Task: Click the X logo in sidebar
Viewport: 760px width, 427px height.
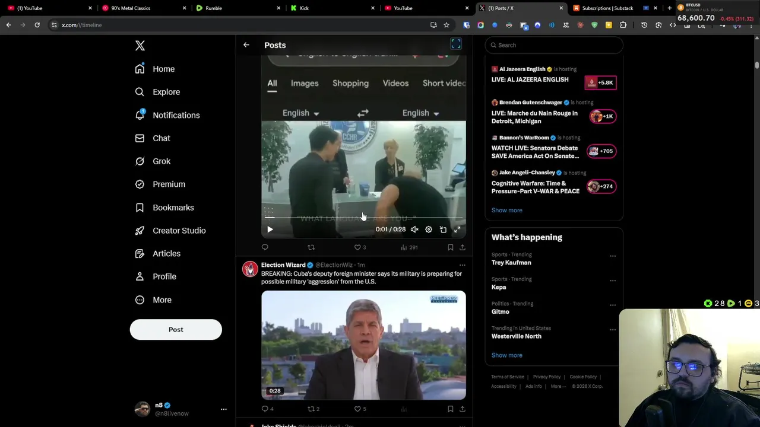Action: [140, 46]
